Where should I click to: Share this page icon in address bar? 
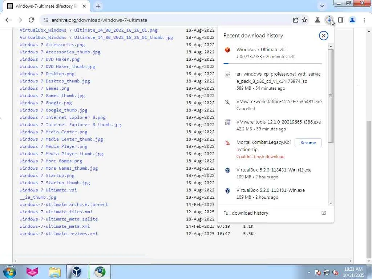point(295,20)
